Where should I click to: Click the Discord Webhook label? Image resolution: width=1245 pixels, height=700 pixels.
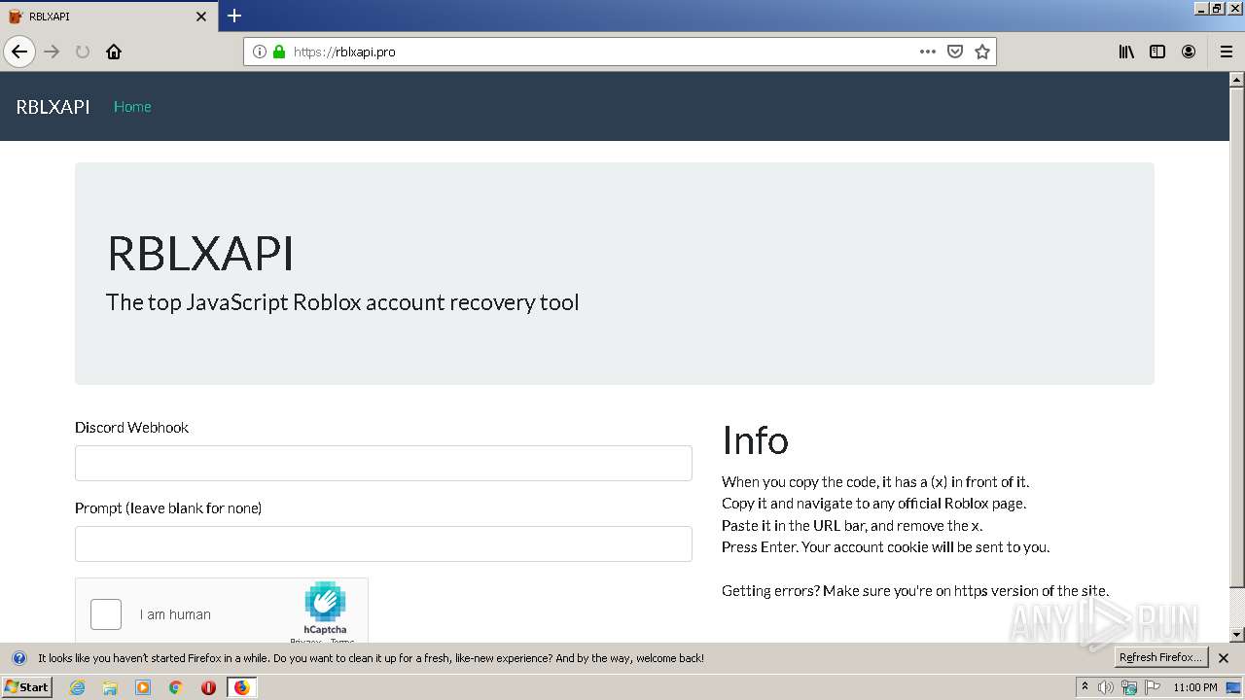point(131,427)
